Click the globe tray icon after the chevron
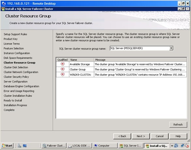Image resolution: width=191 pixels, height=150 pixels. 176,146
